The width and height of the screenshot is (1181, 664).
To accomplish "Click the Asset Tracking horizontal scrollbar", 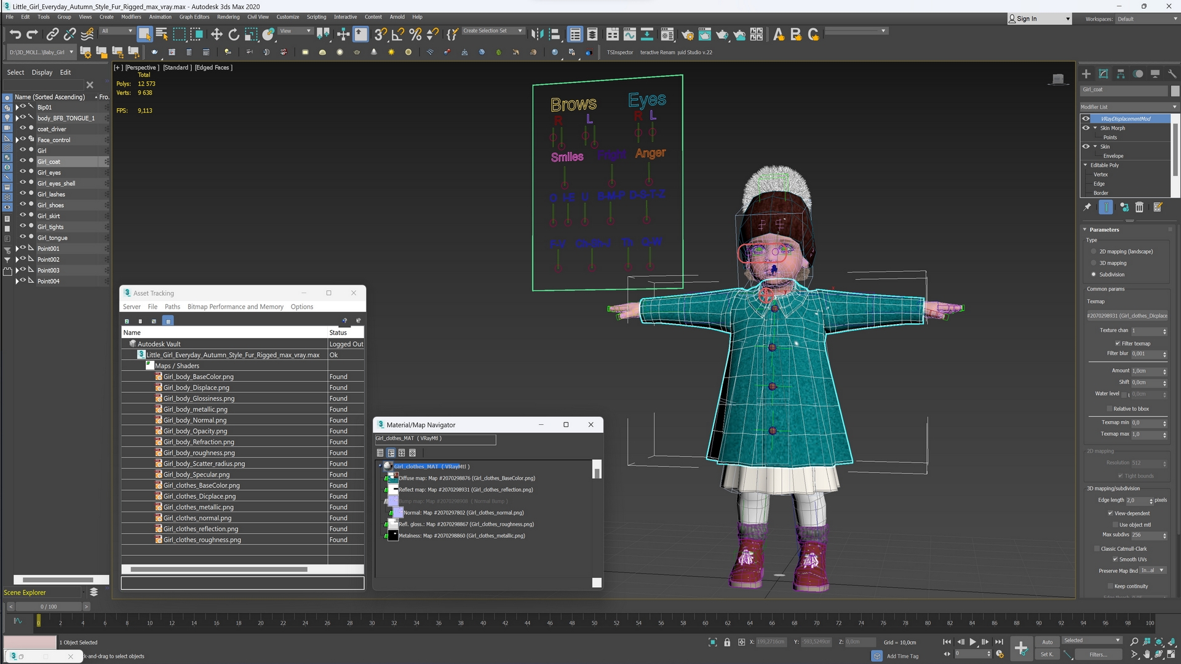I will coord(219,569).
